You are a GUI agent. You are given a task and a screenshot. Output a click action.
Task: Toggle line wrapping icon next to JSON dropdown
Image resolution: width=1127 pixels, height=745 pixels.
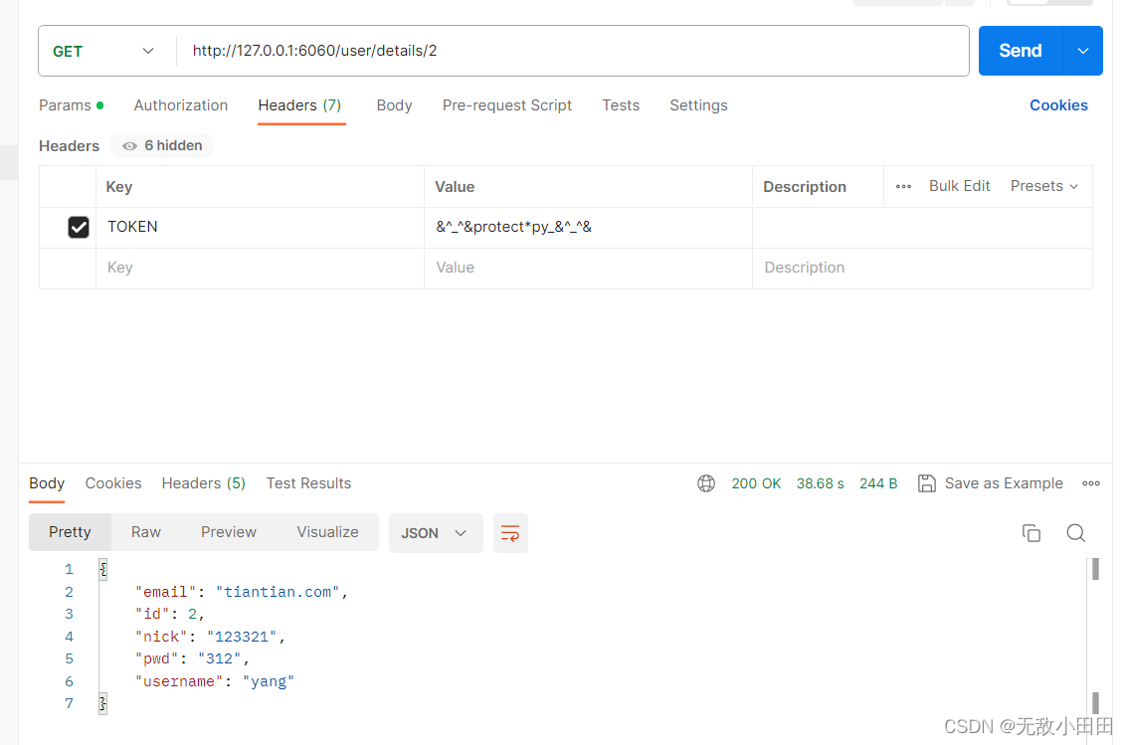tap(510, 533)
